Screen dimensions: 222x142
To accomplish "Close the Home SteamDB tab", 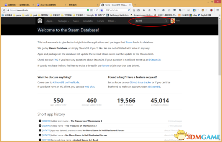I will [130, 5].
